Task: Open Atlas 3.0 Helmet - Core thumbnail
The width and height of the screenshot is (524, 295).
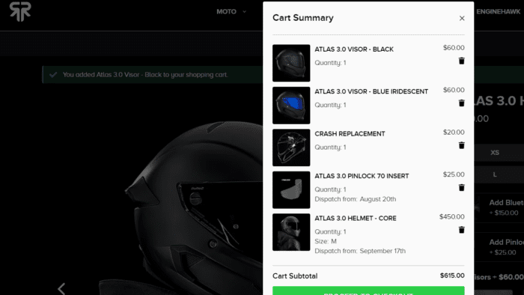Action: pyautogui.click(x=291, y=232)
